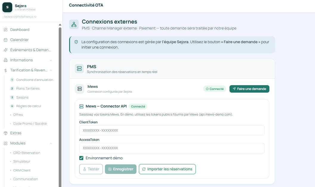
Task: Click the Événements sparkle icon
Action: point(6,50)
